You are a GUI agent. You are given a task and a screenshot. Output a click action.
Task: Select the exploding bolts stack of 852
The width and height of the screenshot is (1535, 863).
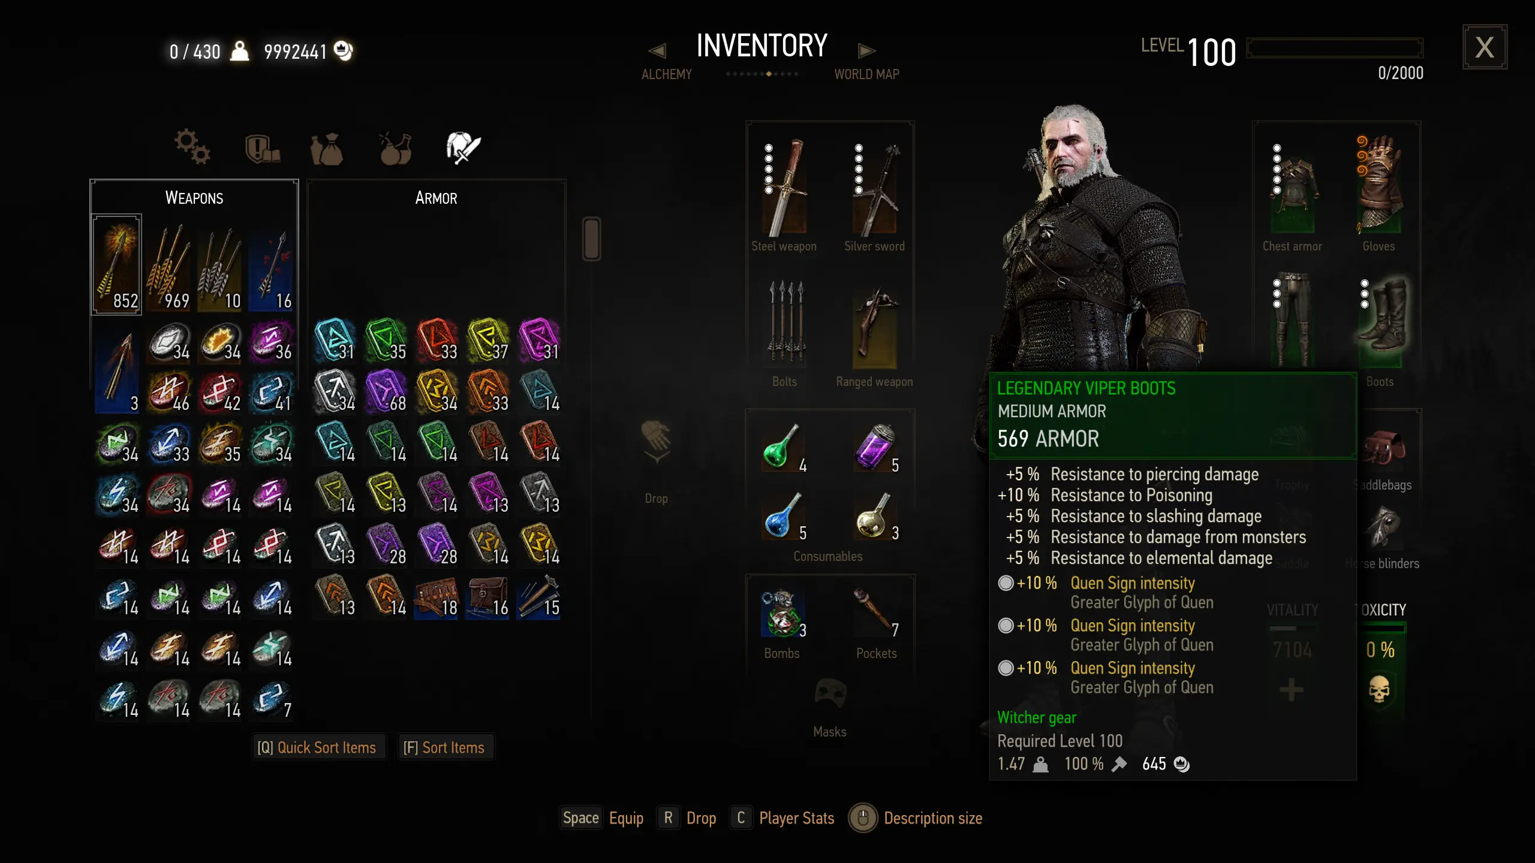(x=116, y=264)
